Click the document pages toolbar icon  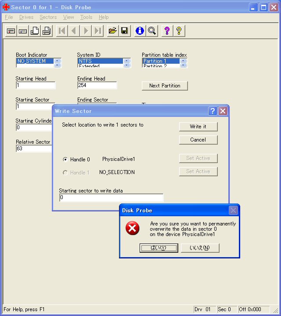(35, 31)
